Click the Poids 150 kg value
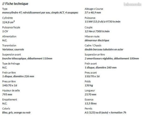This screenshot has width=144, height=116. 89,85
